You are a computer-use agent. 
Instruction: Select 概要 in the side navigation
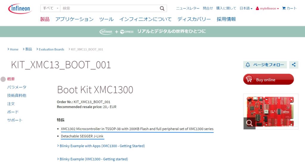(11, 79)
